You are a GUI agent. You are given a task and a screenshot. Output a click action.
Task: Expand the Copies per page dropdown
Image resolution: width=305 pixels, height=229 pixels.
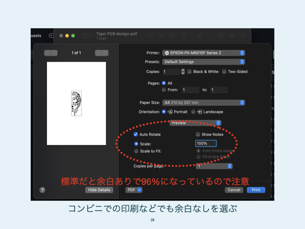(214, 166)
